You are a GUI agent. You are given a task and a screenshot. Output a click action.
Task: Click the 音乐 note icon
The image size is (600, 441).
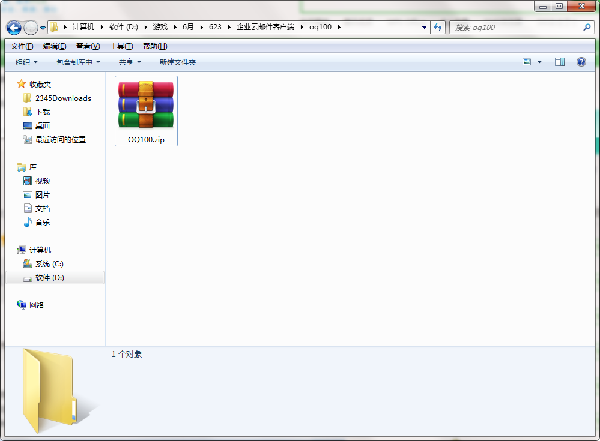pyautogui.click(x=28, y=222)
